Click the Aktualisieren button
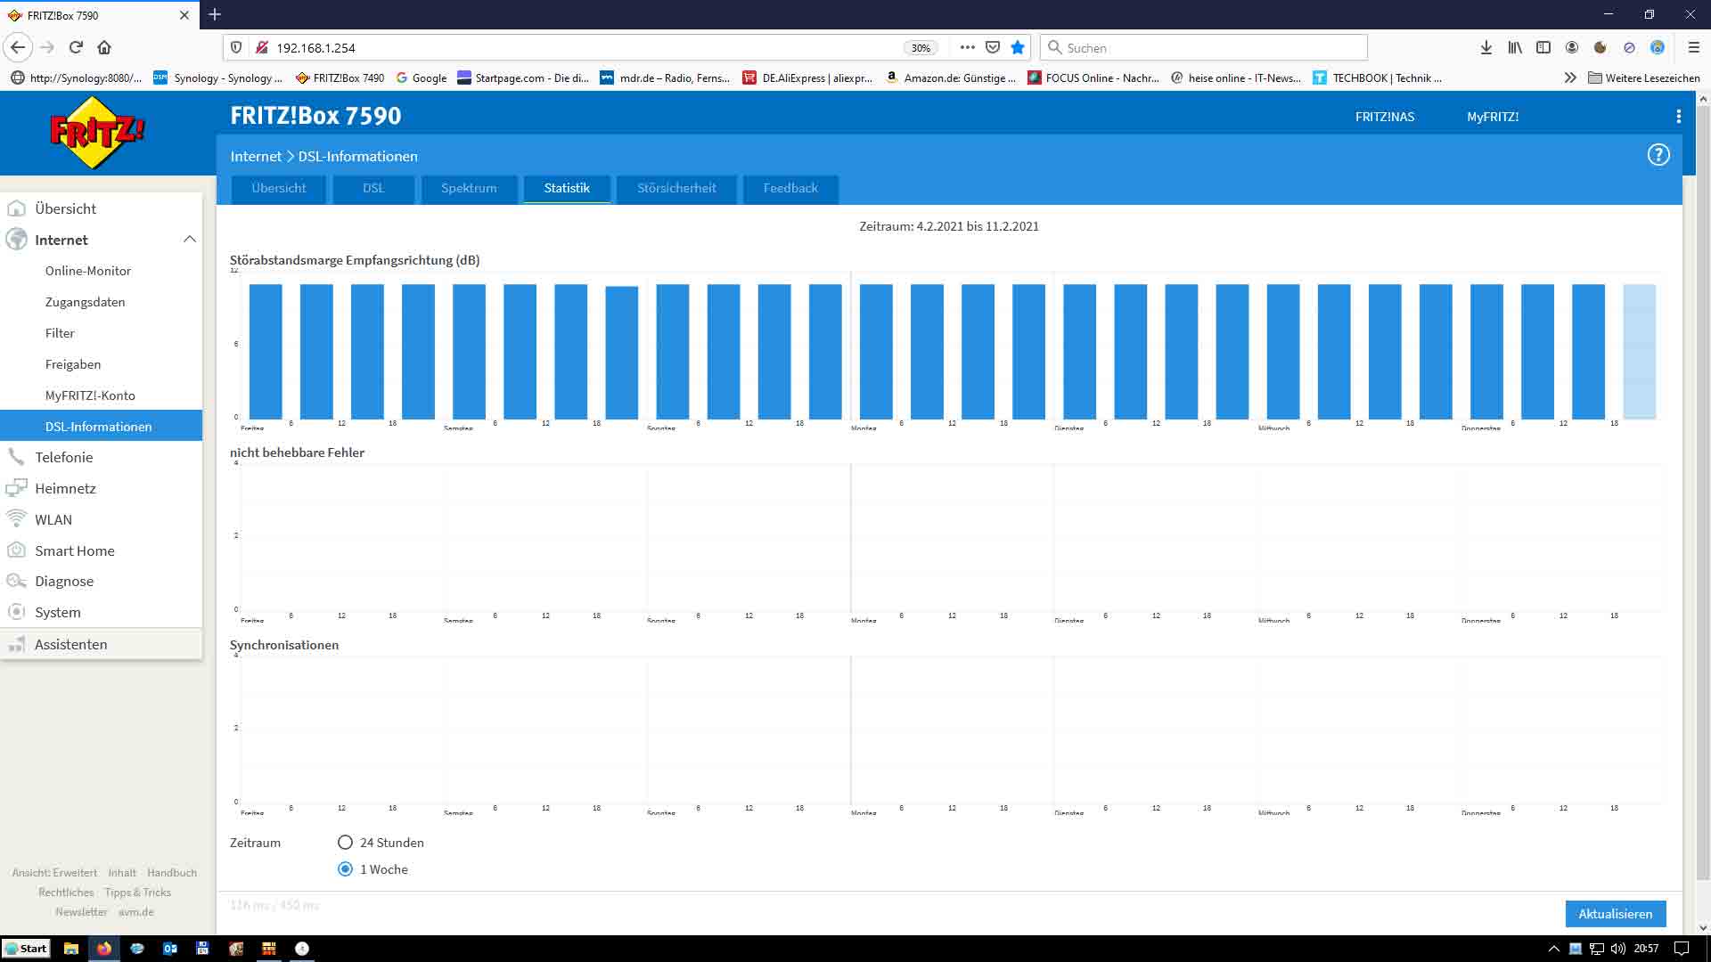1711x962 pixels. pos(1615,914)
